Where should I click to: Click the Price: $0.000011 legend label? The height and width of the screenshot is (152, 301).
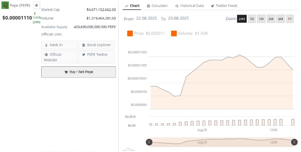[x=149, y=33]
